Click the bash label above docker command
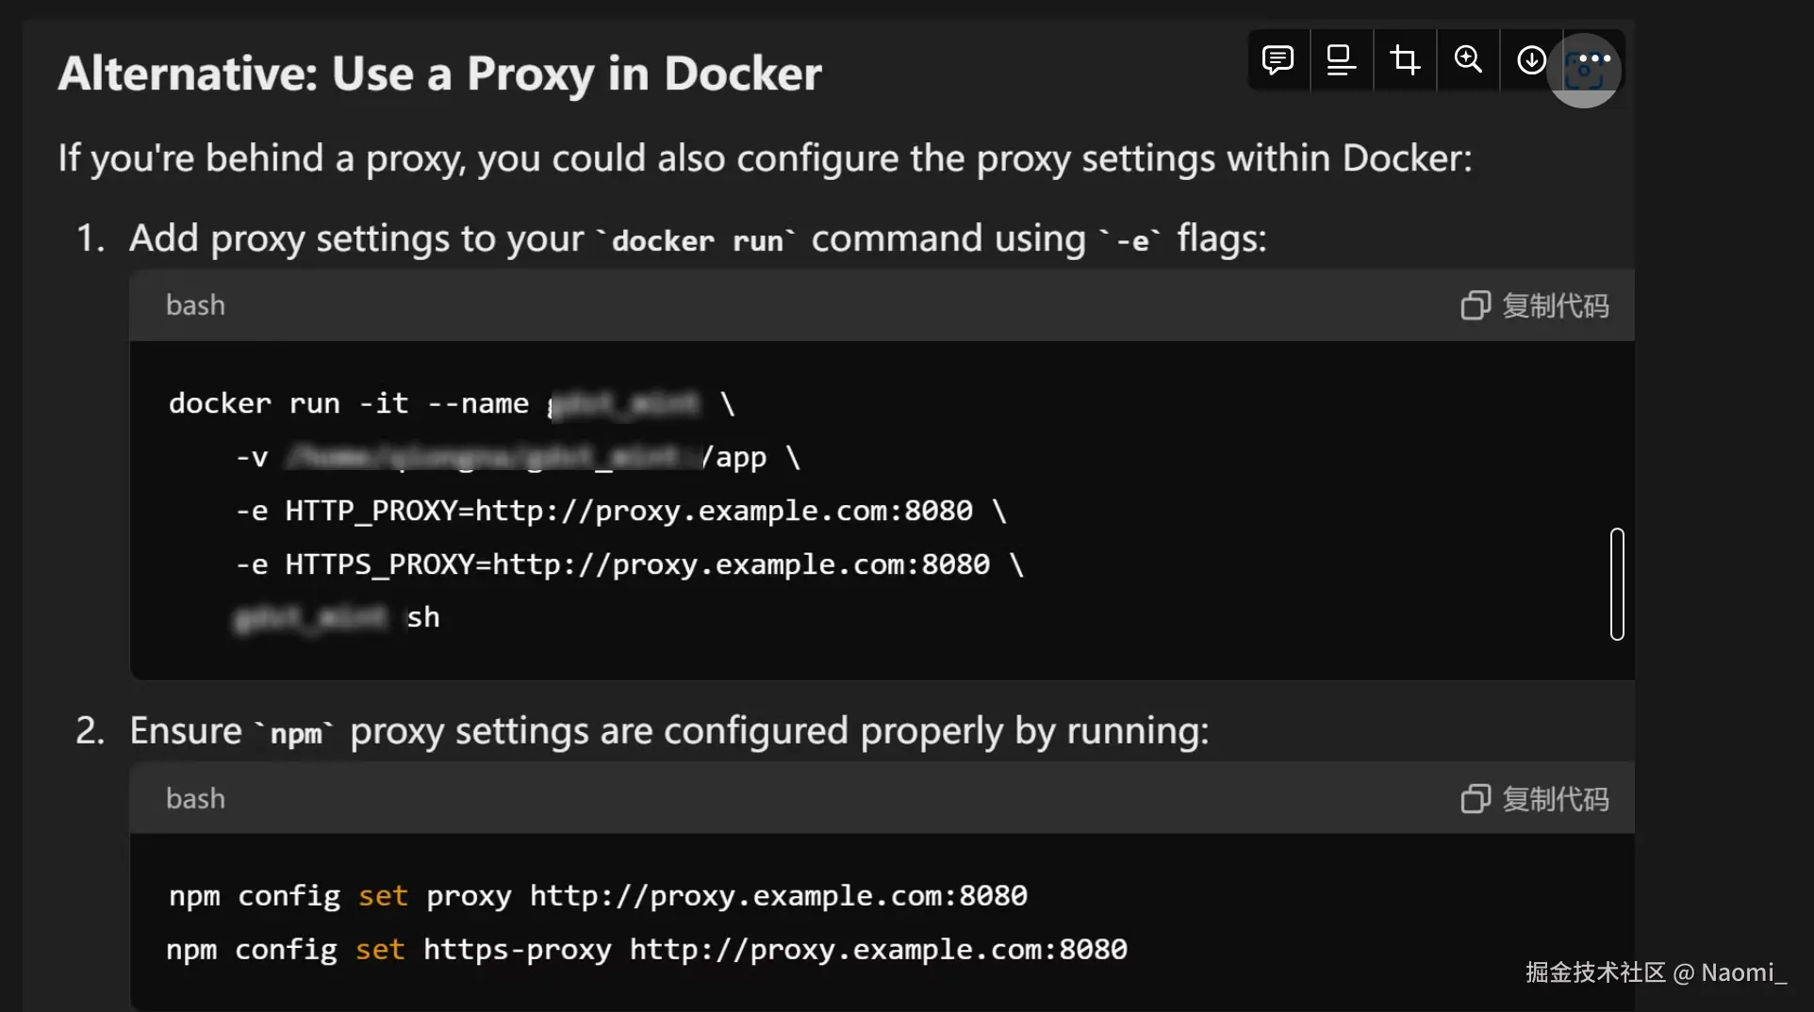Screen dimensions: 1814x1012 [195, 305]
